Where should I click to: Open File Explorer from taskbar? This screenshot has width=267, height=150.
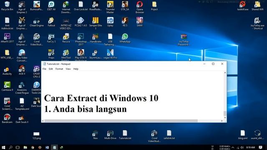click(25, 147)
